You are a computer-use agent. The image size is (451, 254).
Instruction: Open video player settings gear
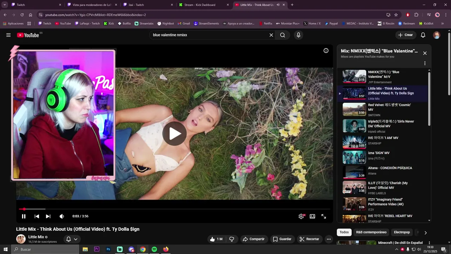click(301, 216)
